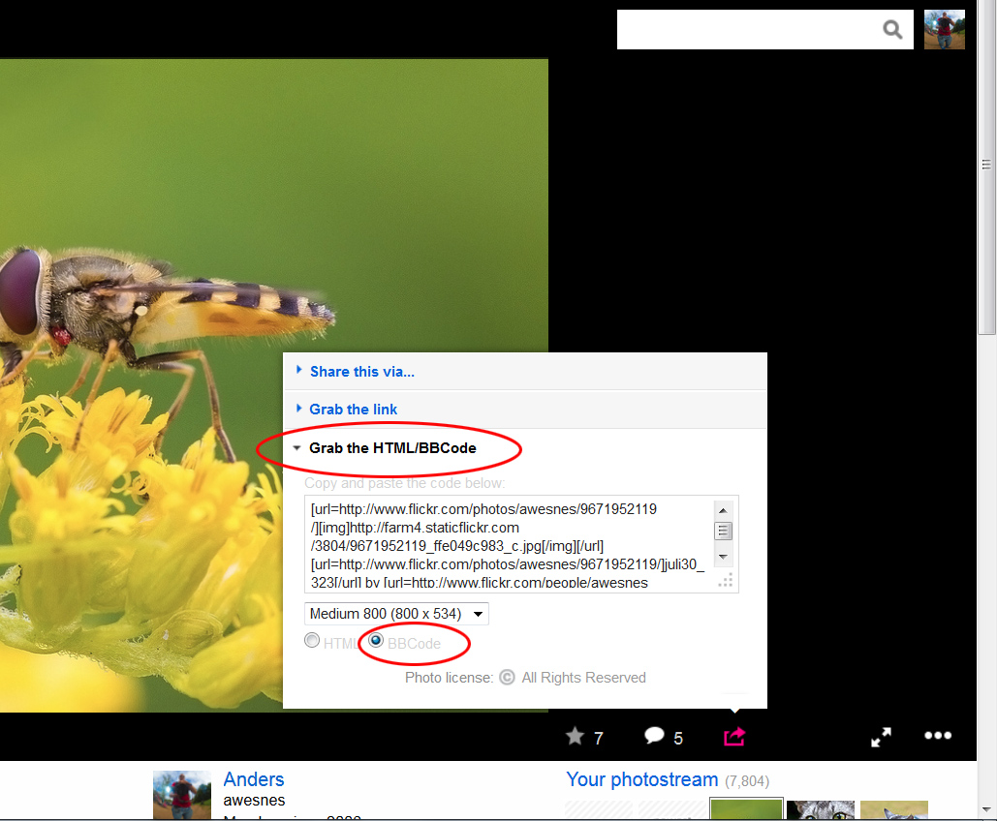Click the page scroll down arrow
Screen dimensions: 997x821
[986, 810]
